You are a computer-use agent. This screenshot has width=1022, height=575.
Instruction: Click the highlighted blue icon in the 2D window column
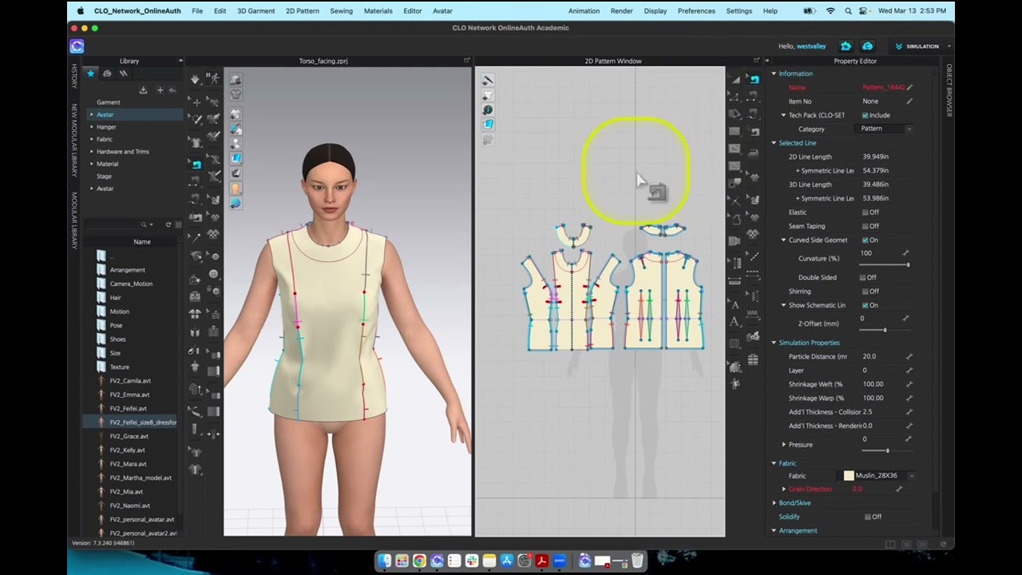(488, 124)
